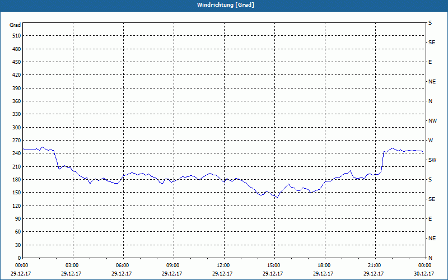Image resolution: width=448 pixels, height=280 pixels.
Task: Click the '00:00' label above 30.12.17
Action: [424, 265]
